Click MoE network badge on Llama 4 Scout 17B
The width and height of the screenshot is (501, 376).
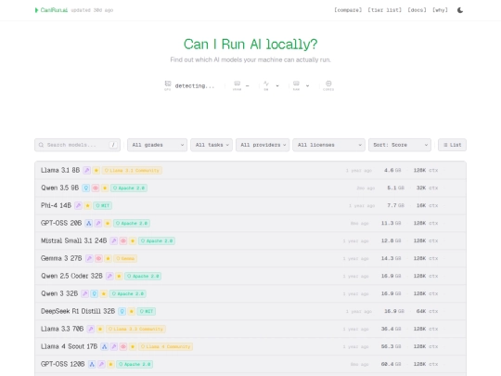[x=105, y=346]
